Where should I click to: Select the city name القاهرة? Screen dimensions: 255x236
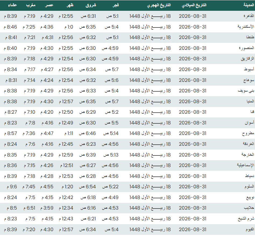point(249,16)
